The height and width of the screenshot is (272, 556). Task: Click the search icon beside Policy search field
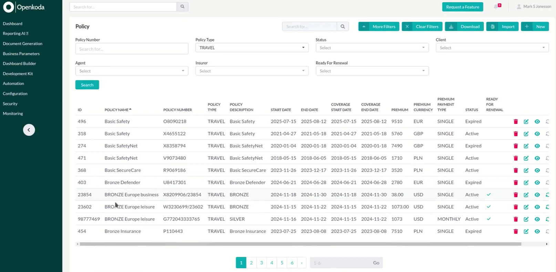point(343,27)
